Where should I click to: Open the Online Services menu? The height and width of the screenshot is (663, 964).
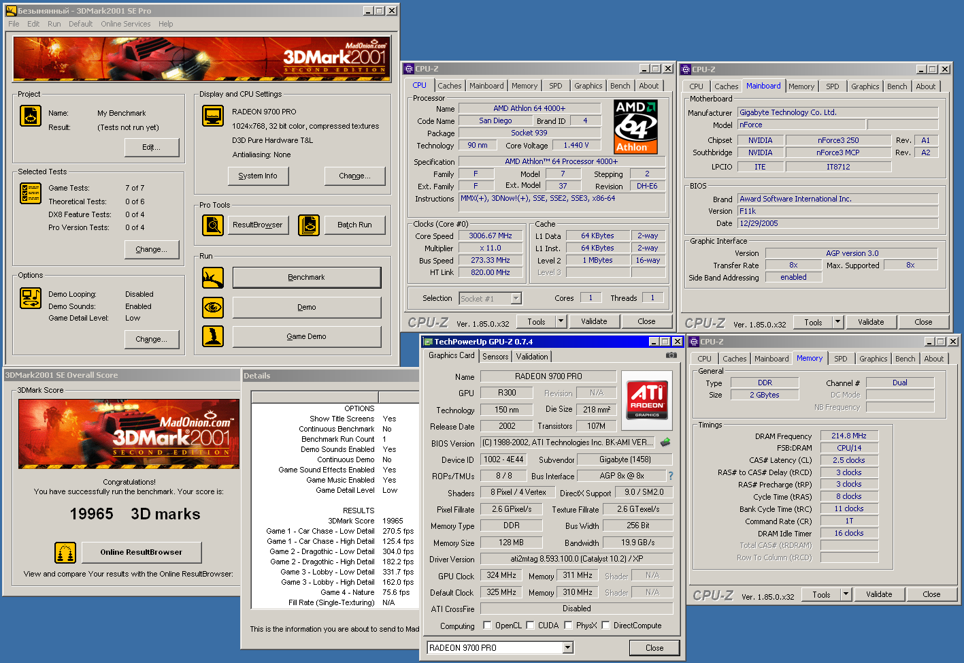(x=126, y=24)
